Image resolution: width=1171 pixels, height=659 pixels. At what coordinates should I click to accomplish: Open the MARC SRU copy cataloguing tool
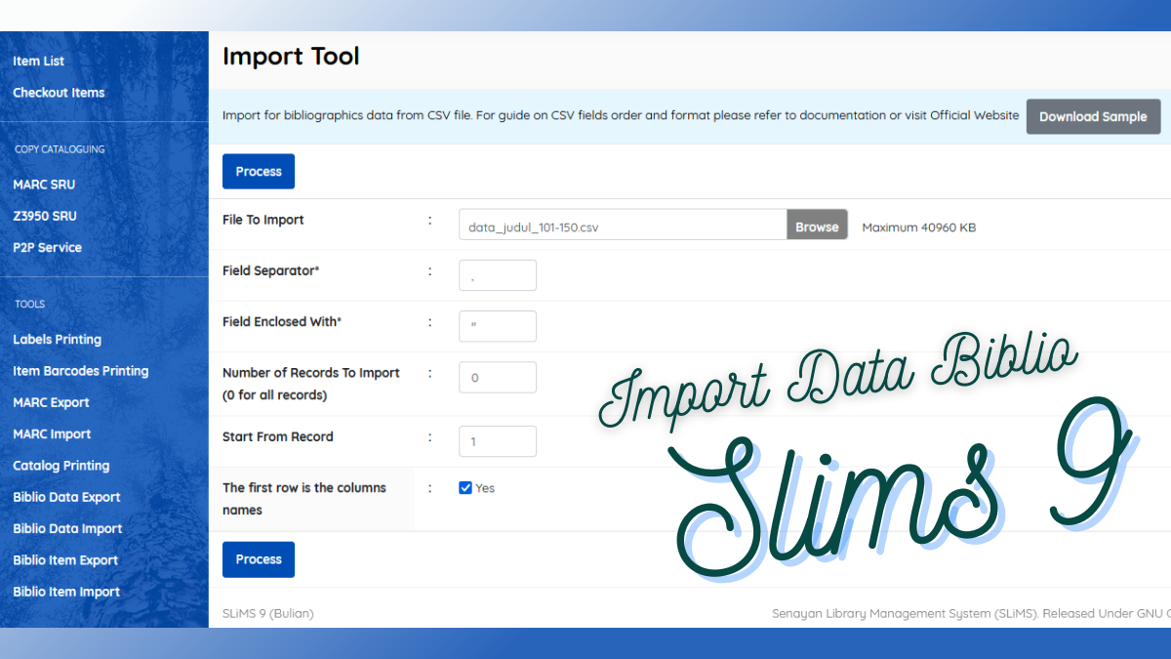(44, 184)
